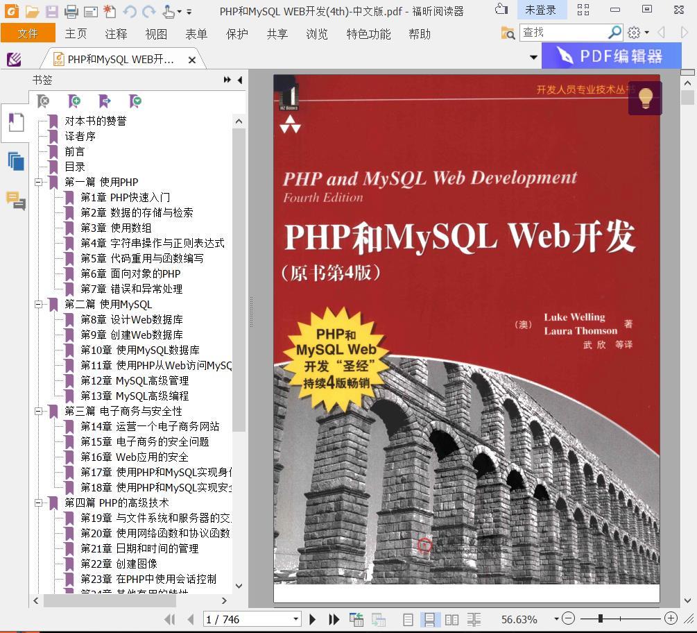Screen dimensions: 697x633
Task: Open the 文件 menu
Action: point(28,33)
